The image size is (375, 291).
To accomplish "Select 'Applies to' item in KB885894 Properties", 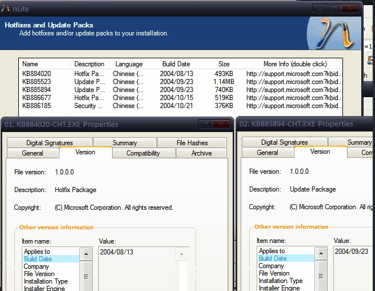I will point(286,251).
